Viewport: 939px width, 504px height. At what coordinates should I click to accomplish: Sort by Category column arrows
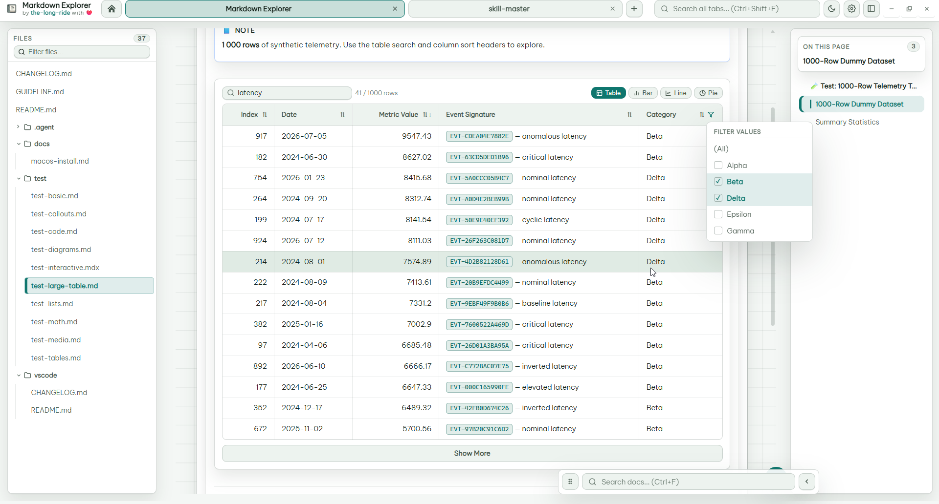(702, 115)
